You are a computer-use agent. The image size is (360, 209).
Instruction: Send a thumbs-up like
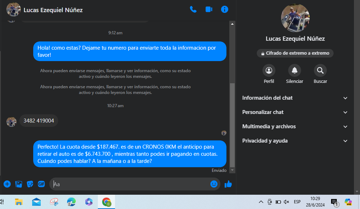coord(228,184)
